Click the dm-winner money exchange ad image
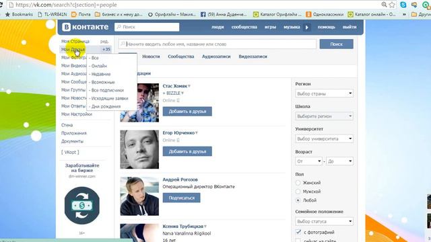Image resolution: width=431 pixels, height=242 pixels. pos(82,205)
